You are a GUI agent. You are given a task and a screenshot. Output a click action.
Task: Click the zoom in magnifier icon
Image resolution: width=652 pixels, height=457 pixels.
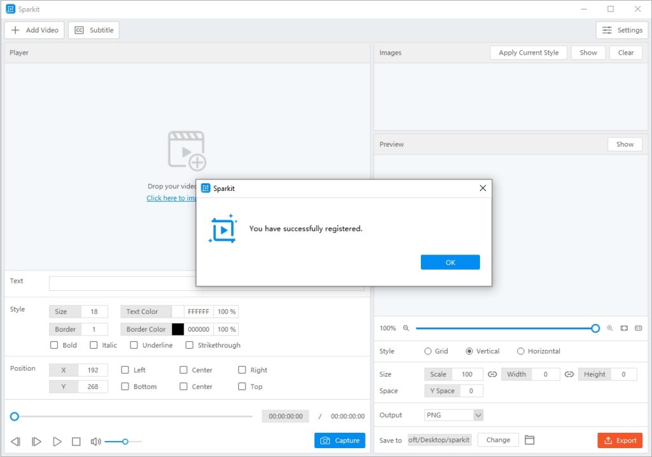609,328
